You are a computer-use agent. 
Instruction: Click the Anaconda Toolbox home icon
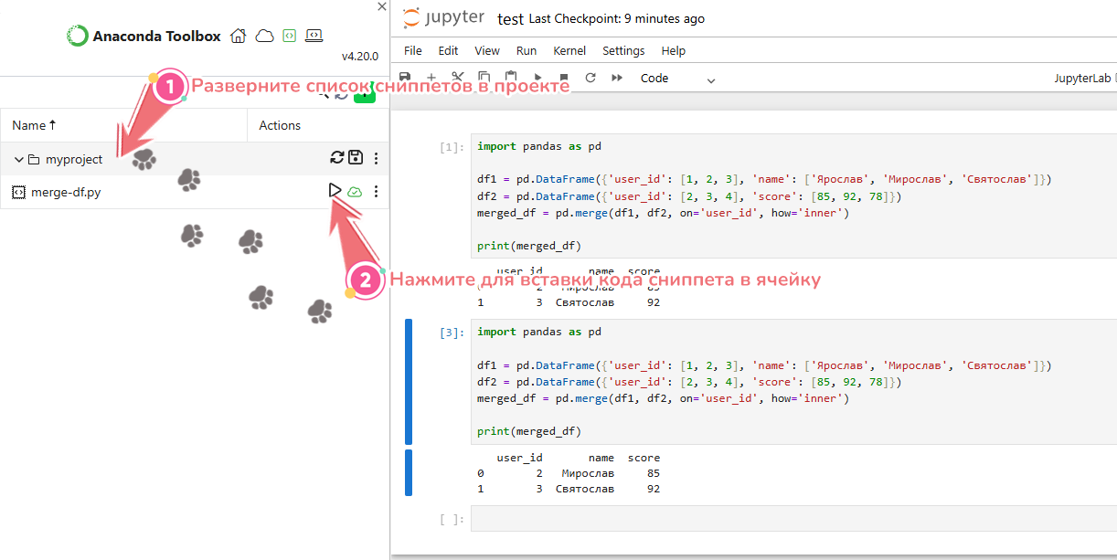click(239, 37)
